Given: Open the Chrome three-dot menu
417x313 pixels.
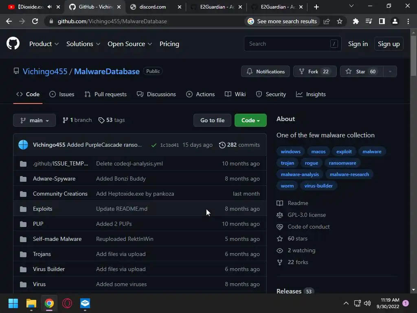Looking at the screenshot, I should coord(408,21).
